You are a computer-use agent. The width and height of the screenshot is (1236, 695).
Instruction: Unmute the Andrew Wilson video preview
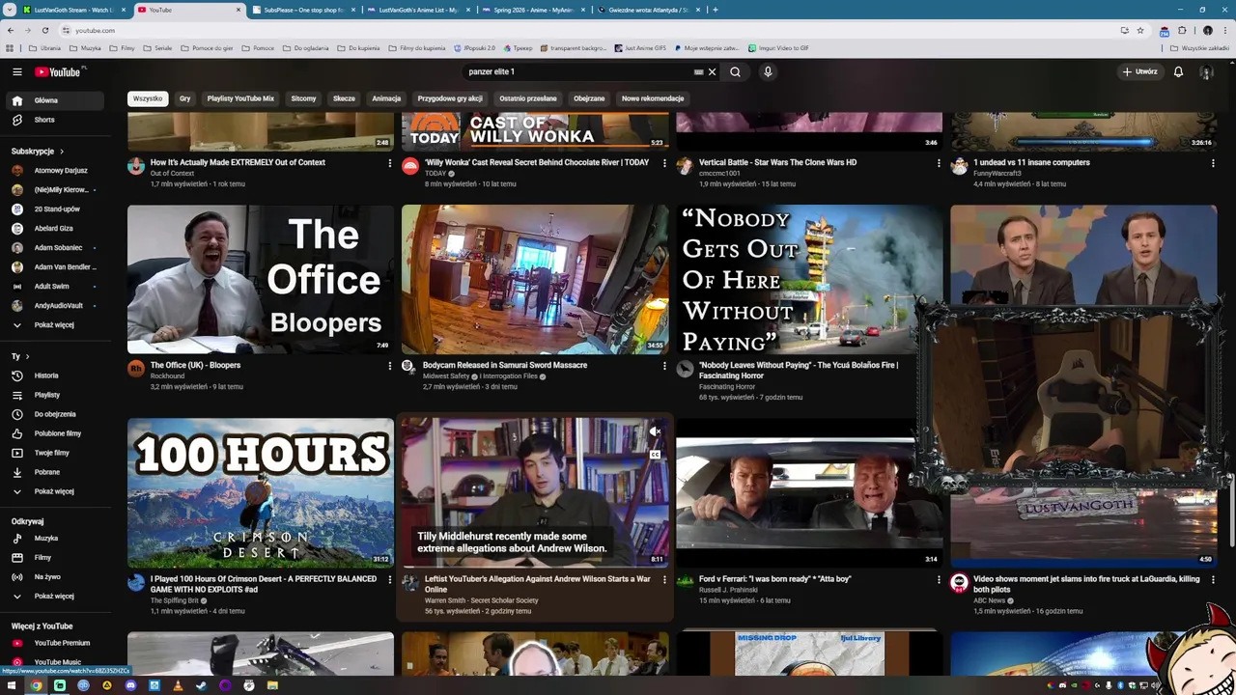(x=655, y=431)
